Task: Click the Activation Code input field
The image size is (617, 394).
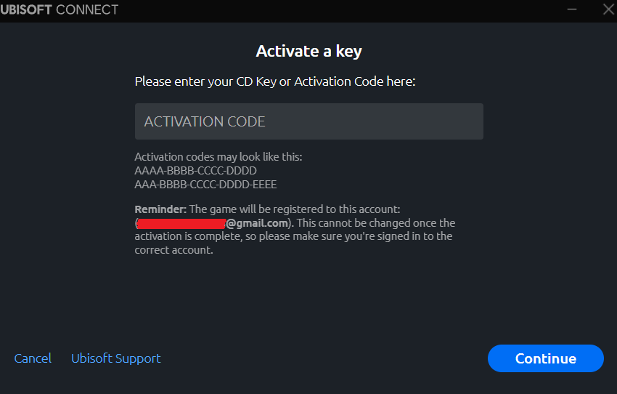Action: (x=308, y=121)
